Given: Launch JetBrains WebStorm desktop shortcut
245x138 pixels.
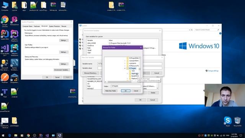Looking at the screenshot, I should point(15,50).
